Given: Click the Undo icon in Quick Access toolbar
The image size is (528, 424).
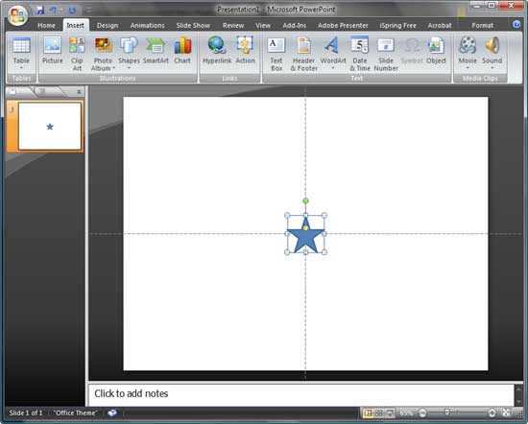Looking at the screenshot, I should 53,11.
